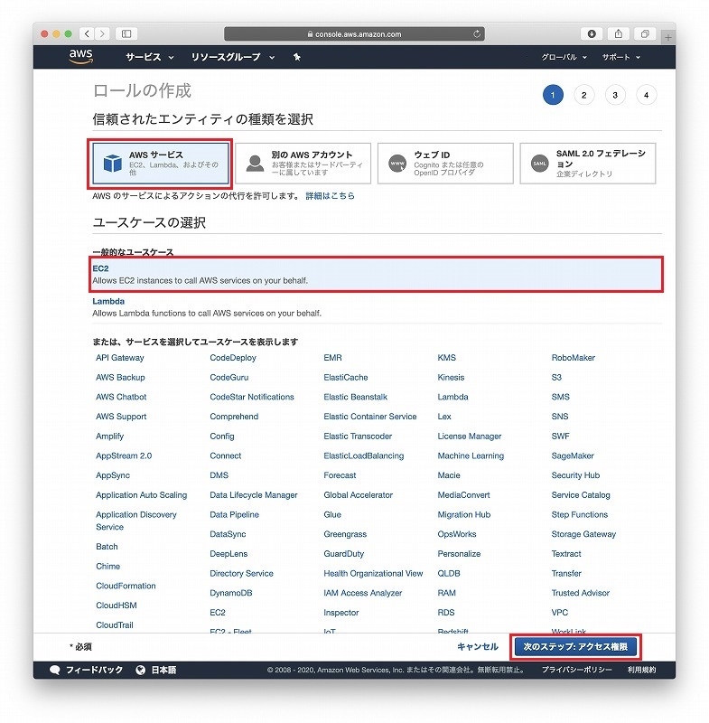Click the www Web ID icon

coord(397,164)
